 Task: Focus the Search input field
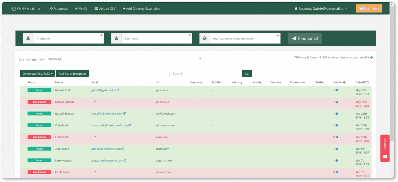pyautogui.click(x=205, y=74)
